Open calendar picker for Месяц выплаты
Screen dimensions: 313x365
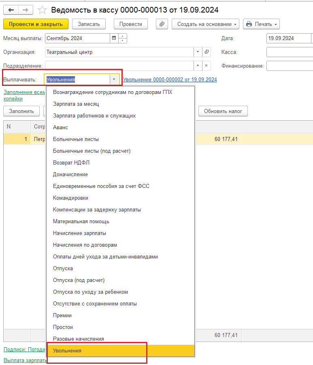click(x=114, y=38)
